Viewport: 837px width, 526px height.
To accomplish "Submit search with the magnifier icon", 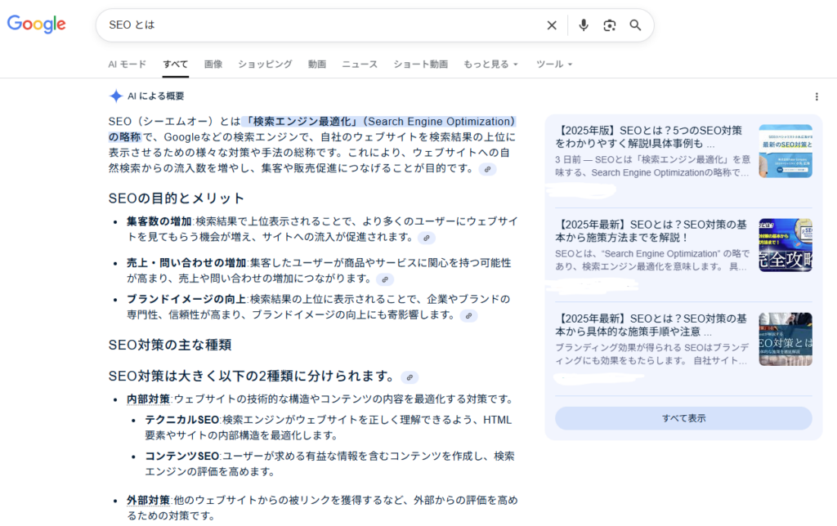I will tap(635, 25).
